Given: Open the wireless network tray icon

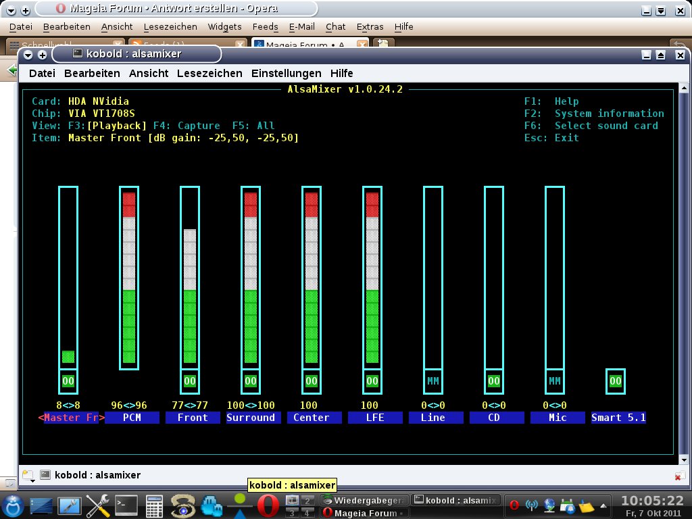Looking at the screenshot, I should pos(532,505).
